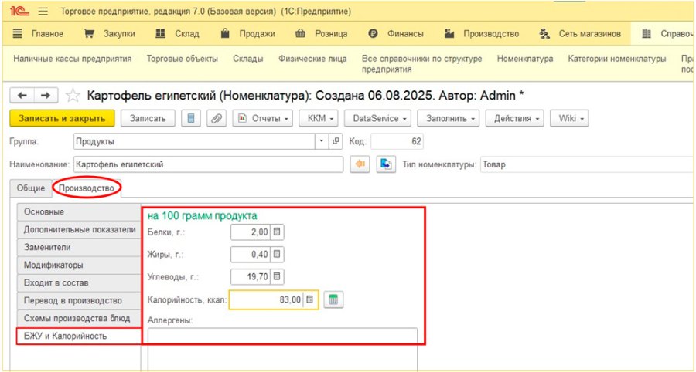Screen dimensions: 696x372
Task: Open the Продажи section
Action: coord(248,34)
